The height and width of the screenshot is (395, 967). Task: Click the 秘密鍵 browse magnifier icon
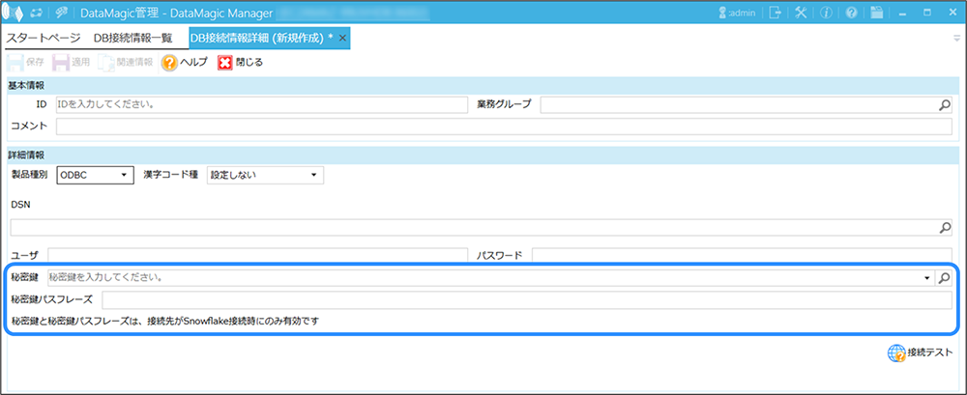[x=945, y=277]
